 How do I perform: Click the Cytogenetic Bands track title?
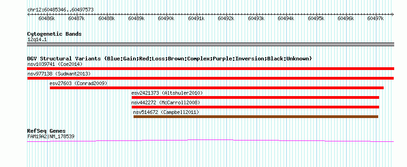coord(54,34)
